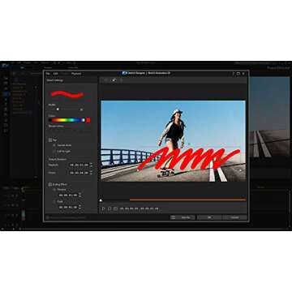Click the brush stroke preview sample

[x=67, y=94]
